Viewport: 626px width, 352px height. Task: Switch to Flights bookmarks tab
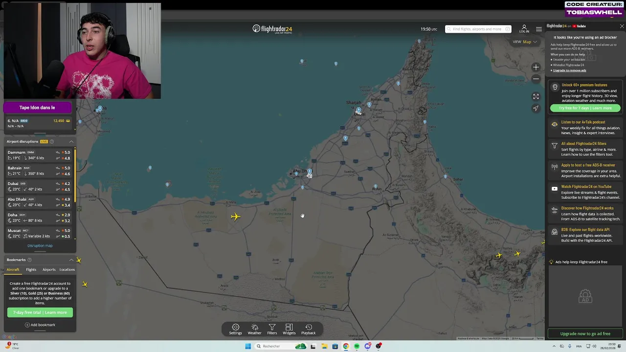point(31,269)
